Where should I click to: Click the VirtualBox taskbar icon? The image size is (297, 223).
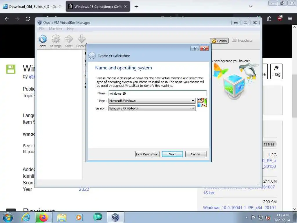pyautogui.click(x=115, y=217)
